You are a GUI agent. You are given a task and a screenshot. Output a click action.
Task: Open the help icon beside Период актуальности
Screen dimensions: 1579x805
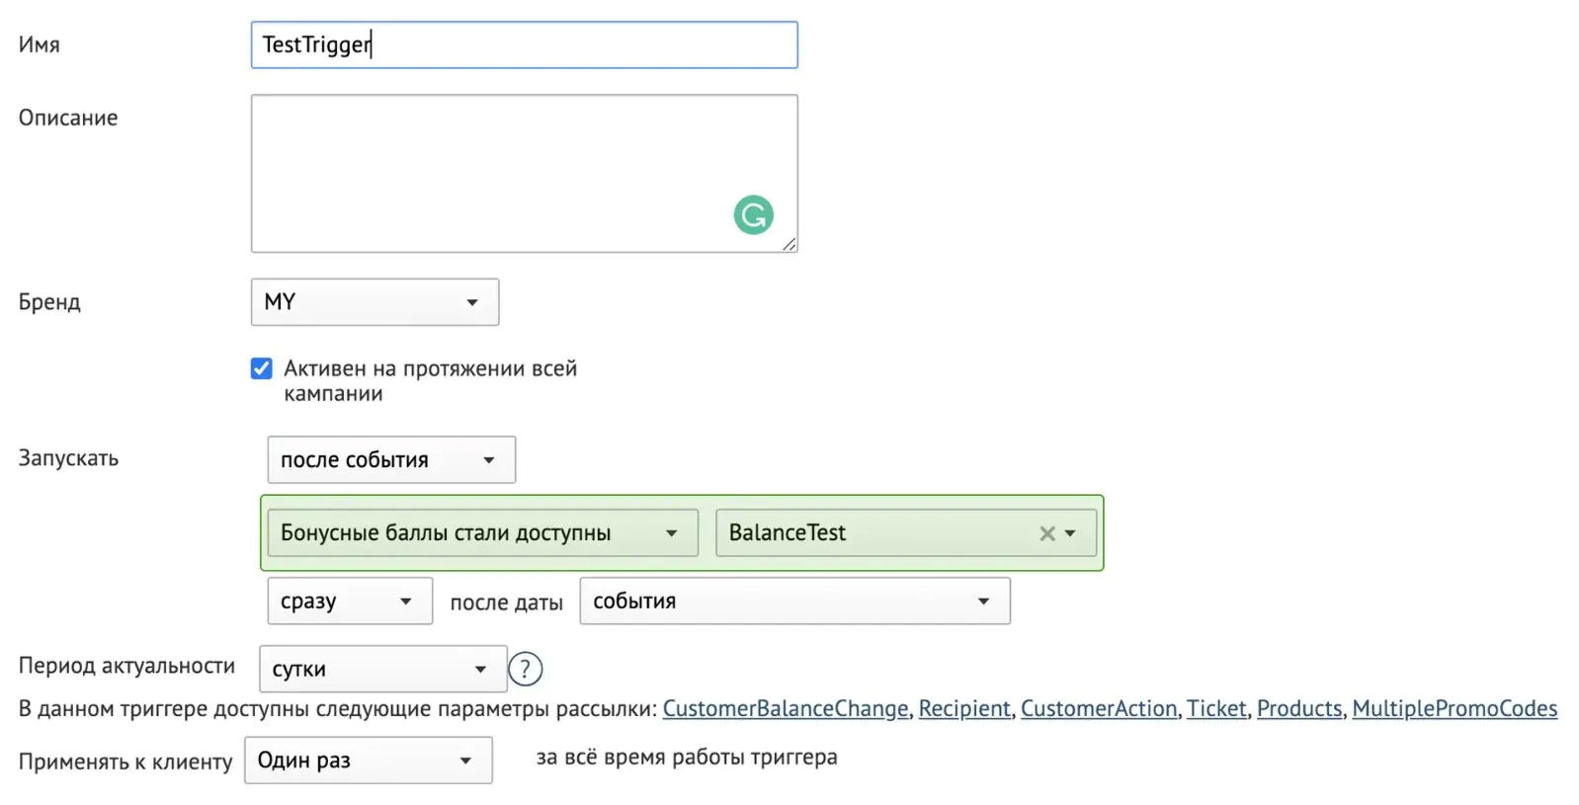525,669
